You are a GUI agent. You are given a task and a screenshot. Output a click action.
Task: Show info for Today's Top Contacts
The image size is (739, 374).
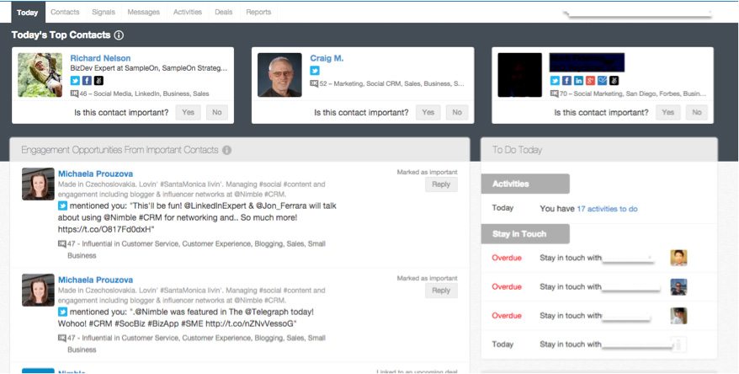119,35
